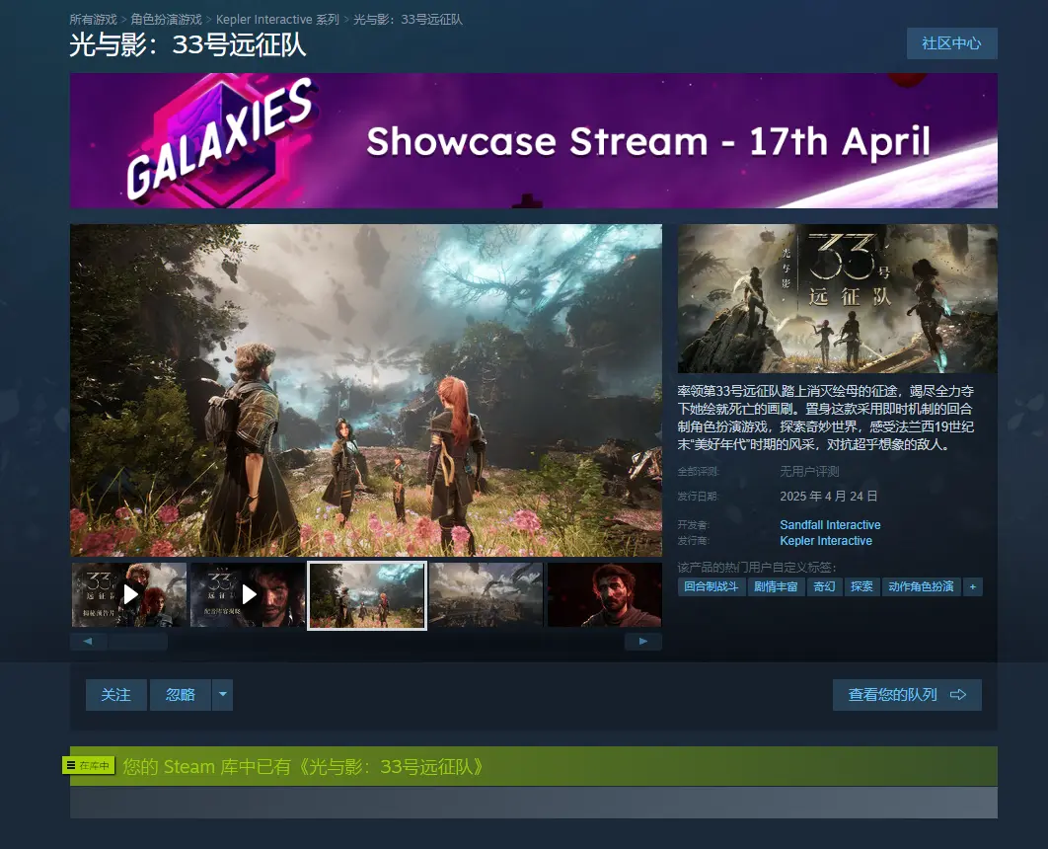Click the game header capsule image
This screenshot has width=1048, height=849.
pos(838,298)
